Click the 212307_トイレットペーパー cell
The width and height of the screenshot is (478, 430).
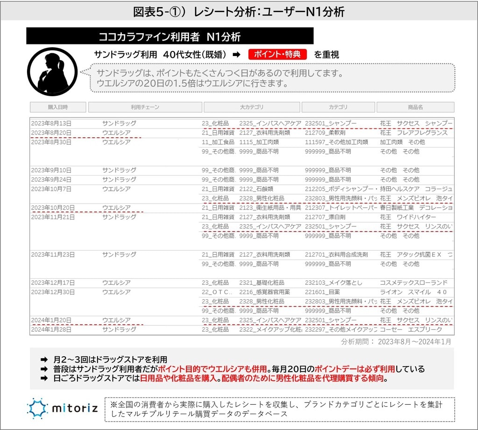coord(341,208)
